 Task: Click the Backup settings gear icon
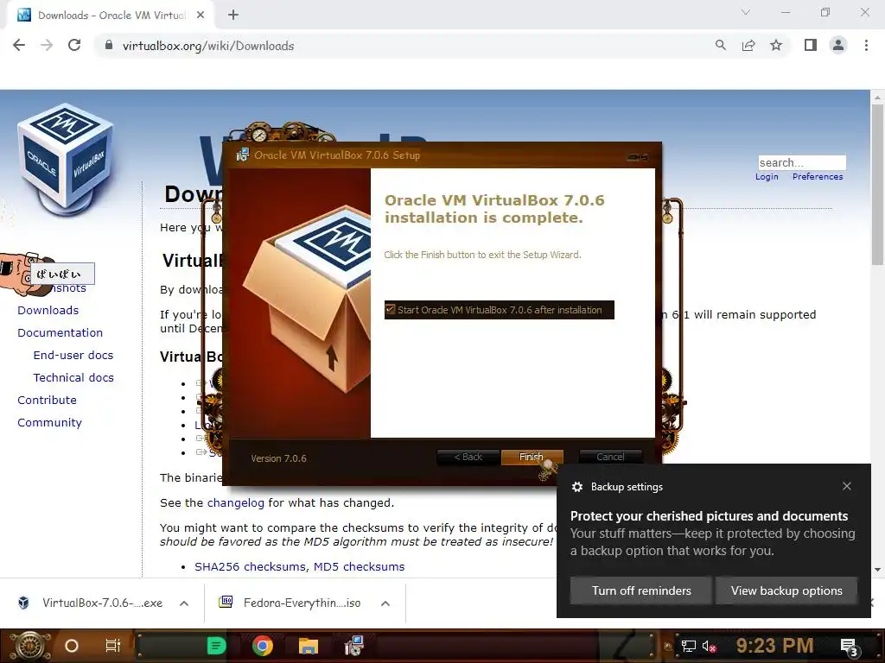click(x=576, y=487)
